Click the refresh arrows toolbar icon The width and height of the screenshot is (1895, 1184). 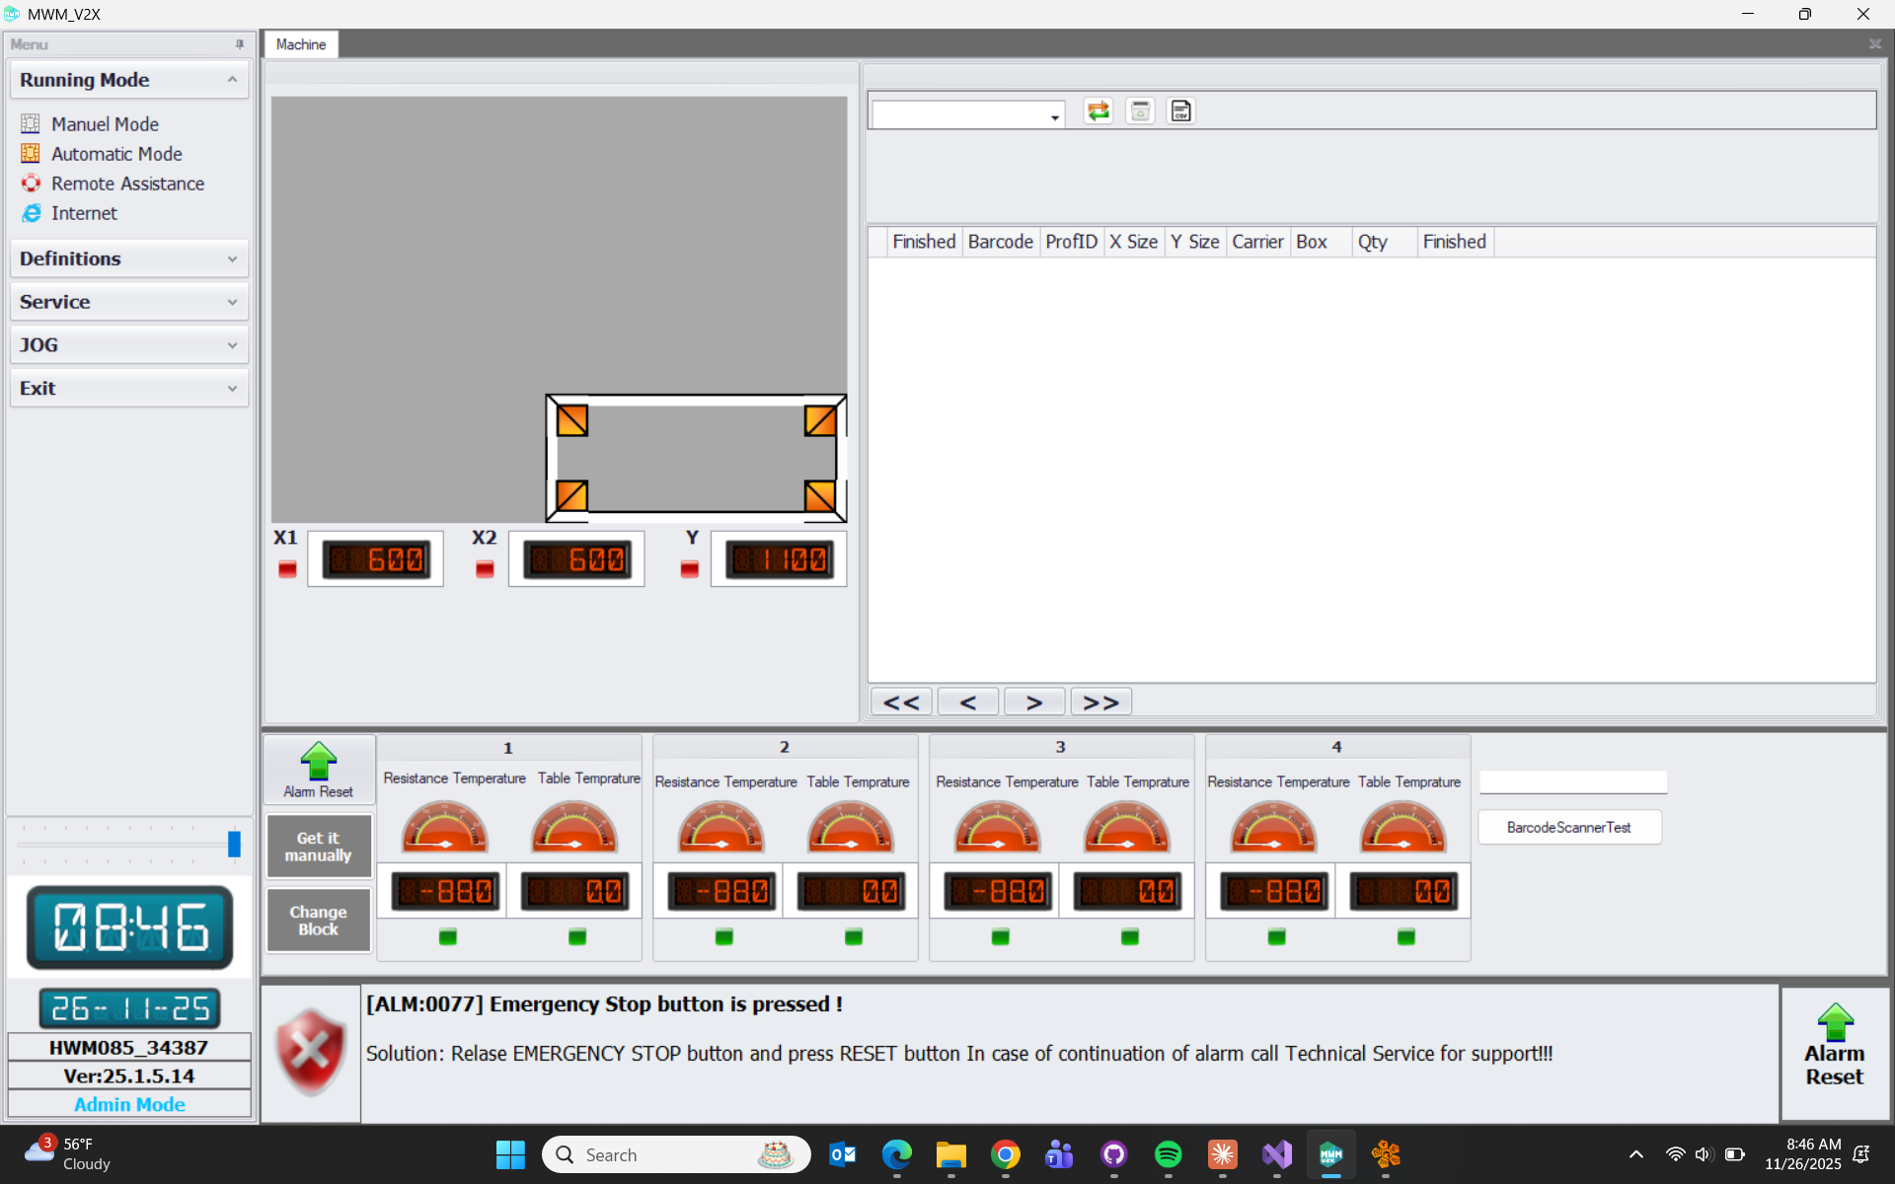[1098, 111]
